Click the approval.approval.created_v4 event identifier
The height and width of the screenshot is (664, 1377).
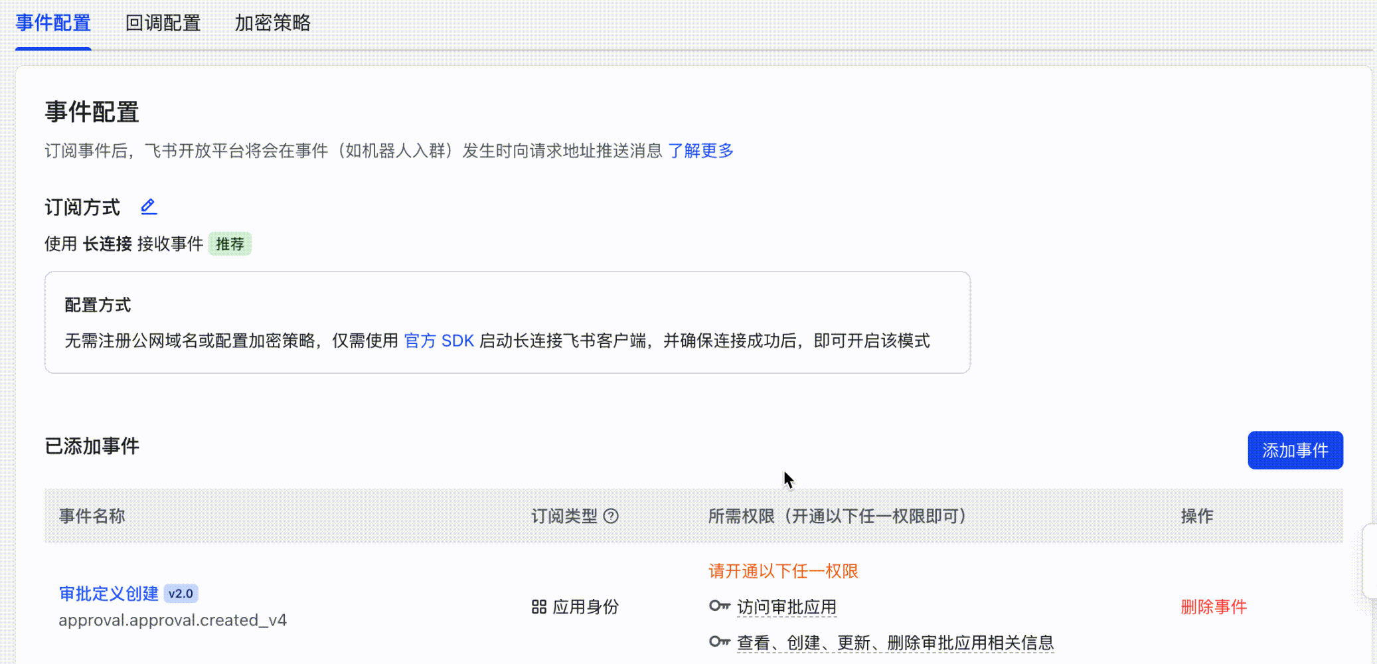(x=173, y=620)
